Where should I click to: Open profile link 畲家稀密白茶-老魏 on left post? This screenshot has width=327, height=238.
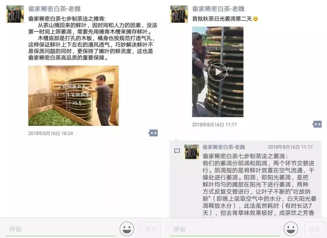tap(54, 9)
